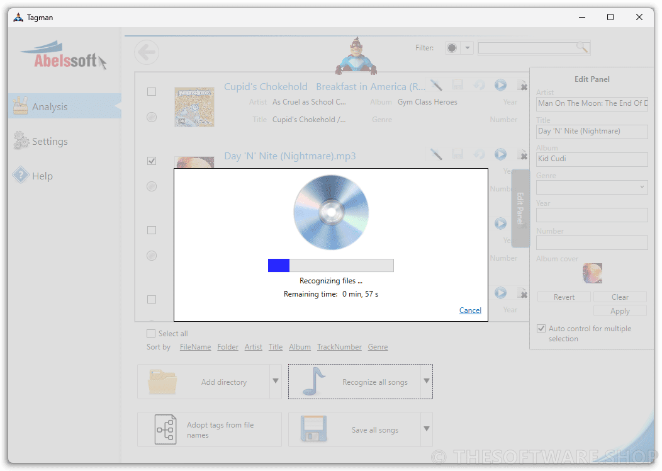Cancel the file recognition dialog
This screenshot has width=662, height=471.
[470, 310]
